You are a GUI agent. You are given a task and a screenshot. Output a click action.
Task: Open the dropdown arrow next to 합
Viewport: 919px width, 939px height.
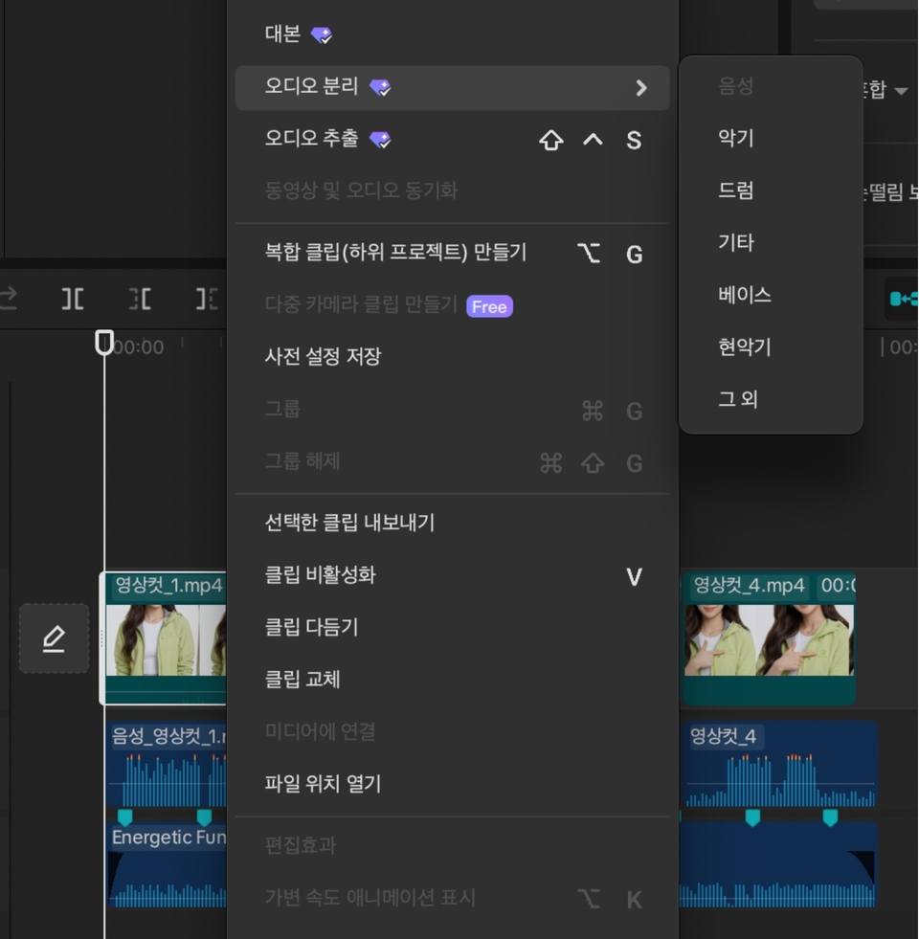coord(901,91)
